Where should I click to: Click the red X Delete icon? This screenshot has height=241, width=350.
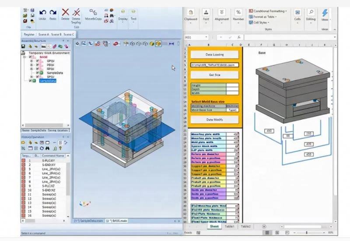pyautogui.click(x=65, y=13)
